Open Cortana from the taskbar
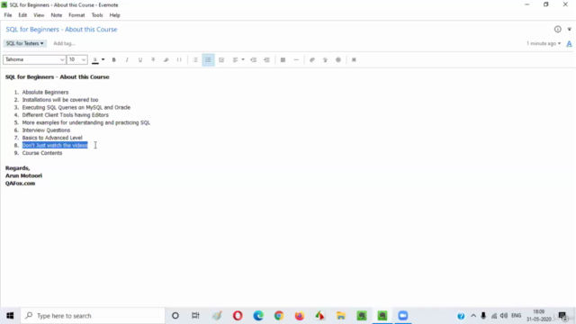 coord(175,316)
